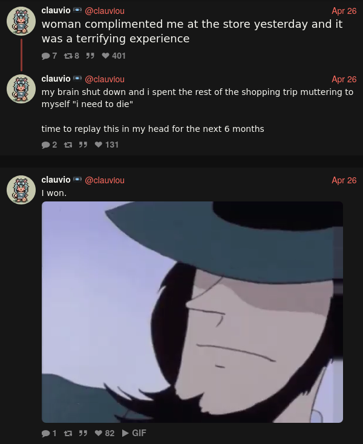363x444 pixels.
Task: Open @clauviou handle link on first tweet
Action: pos(105,11)
